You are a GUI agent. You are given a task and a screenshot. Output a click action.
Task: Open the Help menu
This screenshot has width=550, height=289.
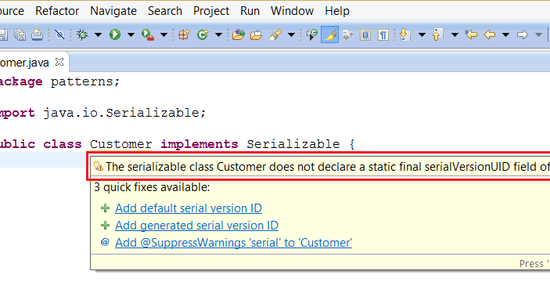coord(337,11)
